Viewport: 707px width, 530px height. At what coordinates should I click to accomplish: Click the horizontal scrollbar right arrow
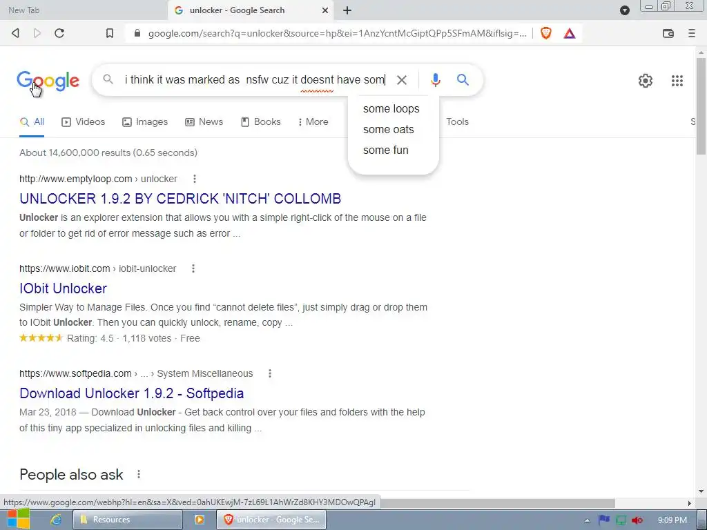pos(690,503)
